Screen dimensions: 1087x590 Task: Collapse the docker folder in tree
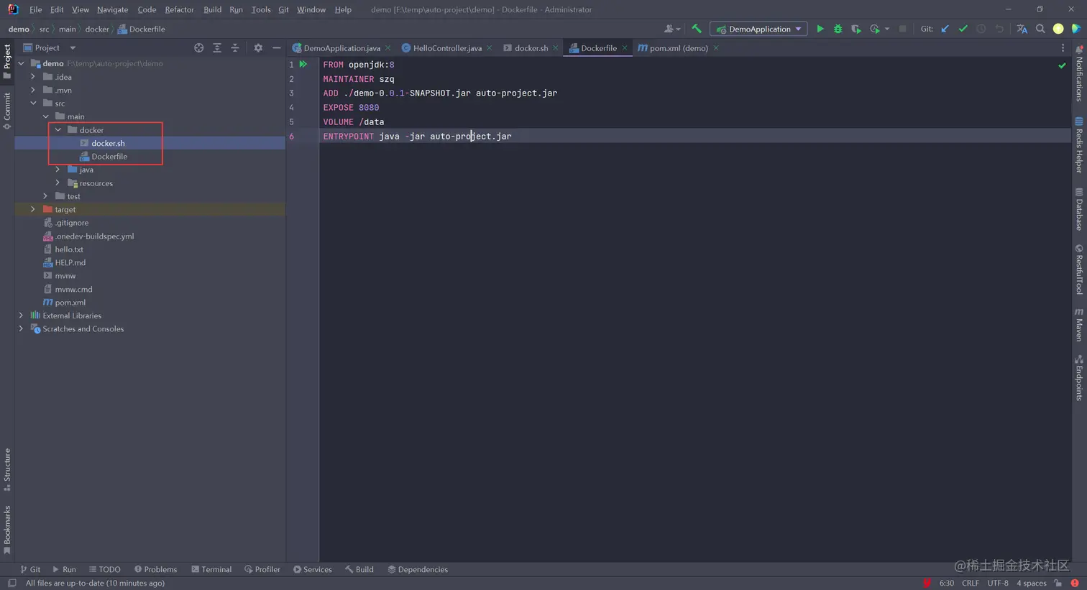tap(58, 130)
